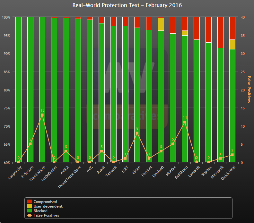Click the Lavasoft axis label
Viewport: 254px width, 223px height.
pos(194,172)
